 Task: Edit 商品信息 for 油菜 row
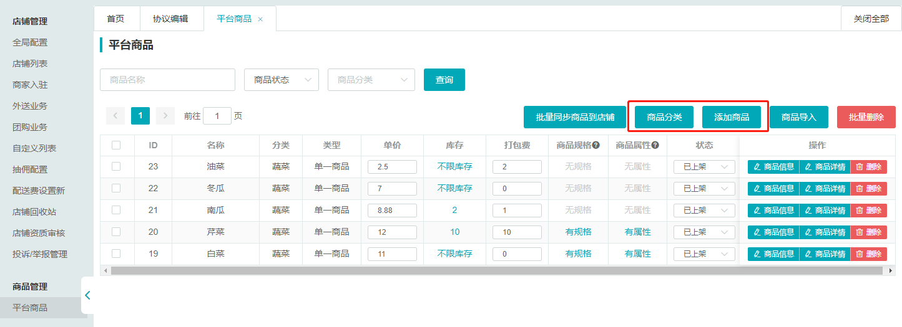(x=773, y=167)
